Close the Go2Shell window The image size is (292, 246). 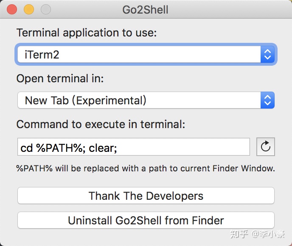tap(12, 9)
